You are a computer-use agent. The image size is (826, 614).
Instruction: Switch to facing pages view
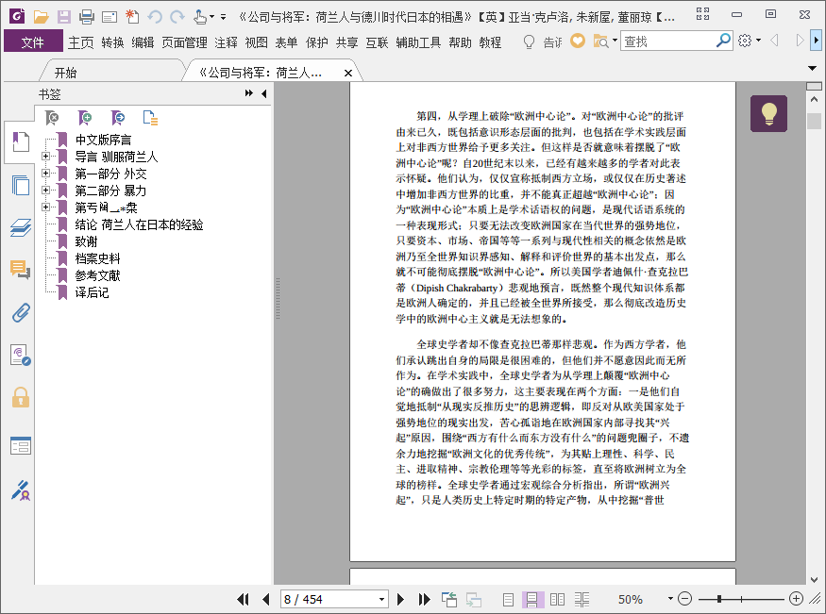point(557,599)
